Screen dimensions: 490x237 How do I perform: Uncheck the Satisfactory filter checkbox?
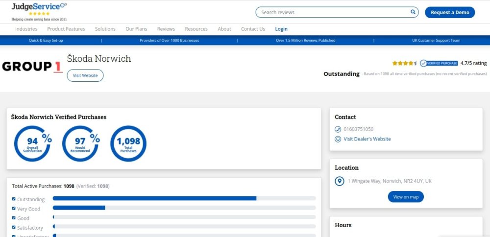click(x=14, y=227)
